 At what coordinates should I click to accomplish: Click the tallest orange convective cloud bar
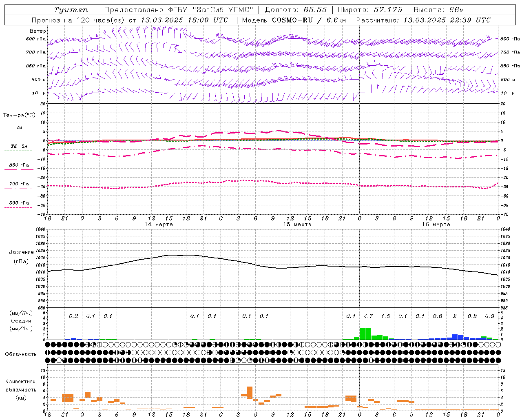(x=250, y=393)
